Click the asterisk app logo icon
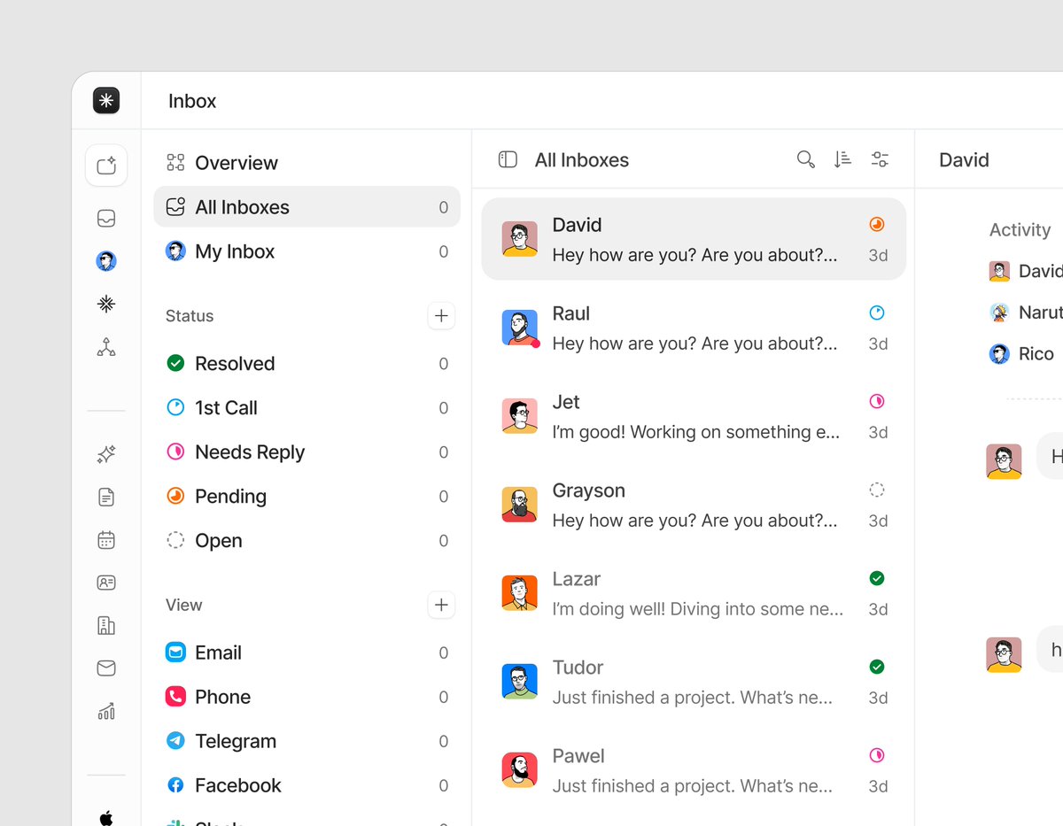 pyautogui.click(x=106, y=101)
